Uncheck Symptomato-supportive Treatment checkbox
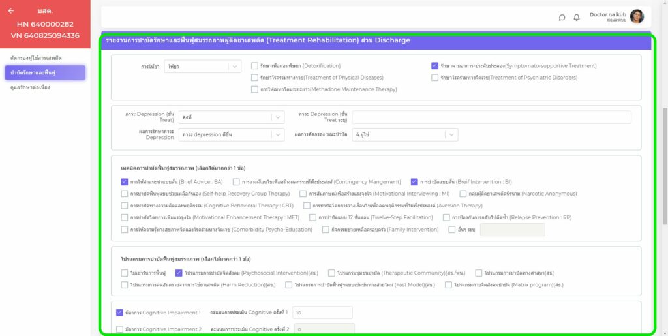The height and width of the screenshot is (336, 668). point(434,66)
